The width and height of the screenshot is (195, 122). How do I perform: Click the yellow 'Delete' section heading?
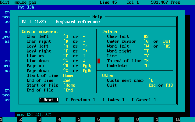tap(110, 31)
